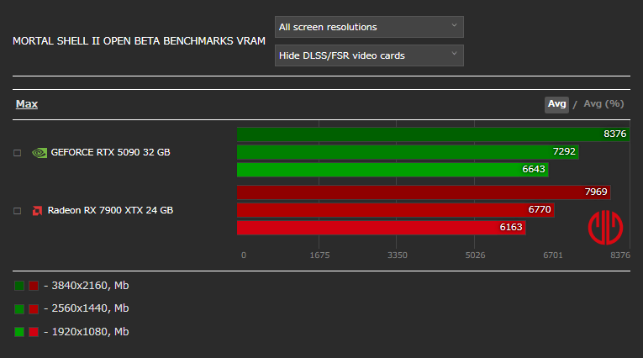Click the dark red 3840x2160 legend swatch
Image resolution: width=643 pixels, height=358 pixels.
click(x=34, y=286)
